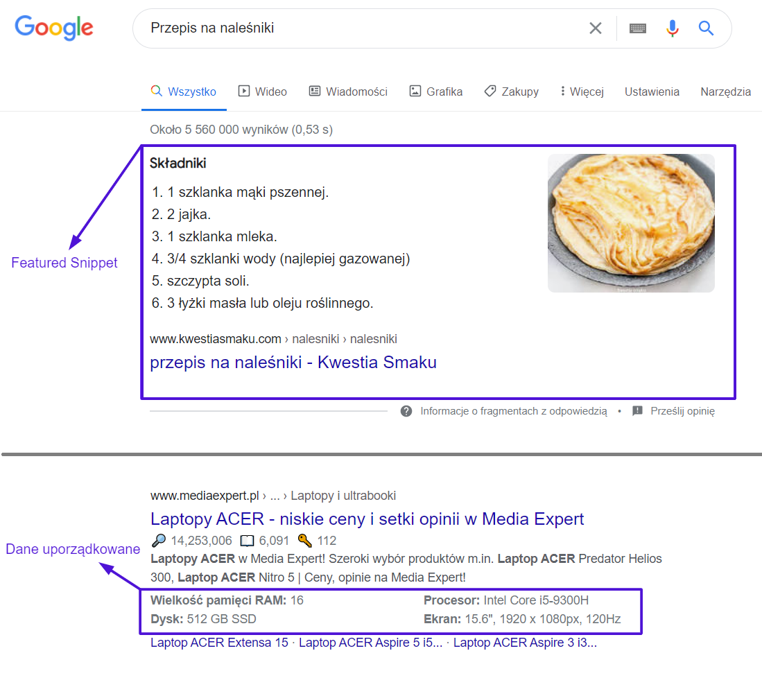This screenshot has width=762, height=687.
Task: Expand the Więcej menu
Action: (582, 92)
